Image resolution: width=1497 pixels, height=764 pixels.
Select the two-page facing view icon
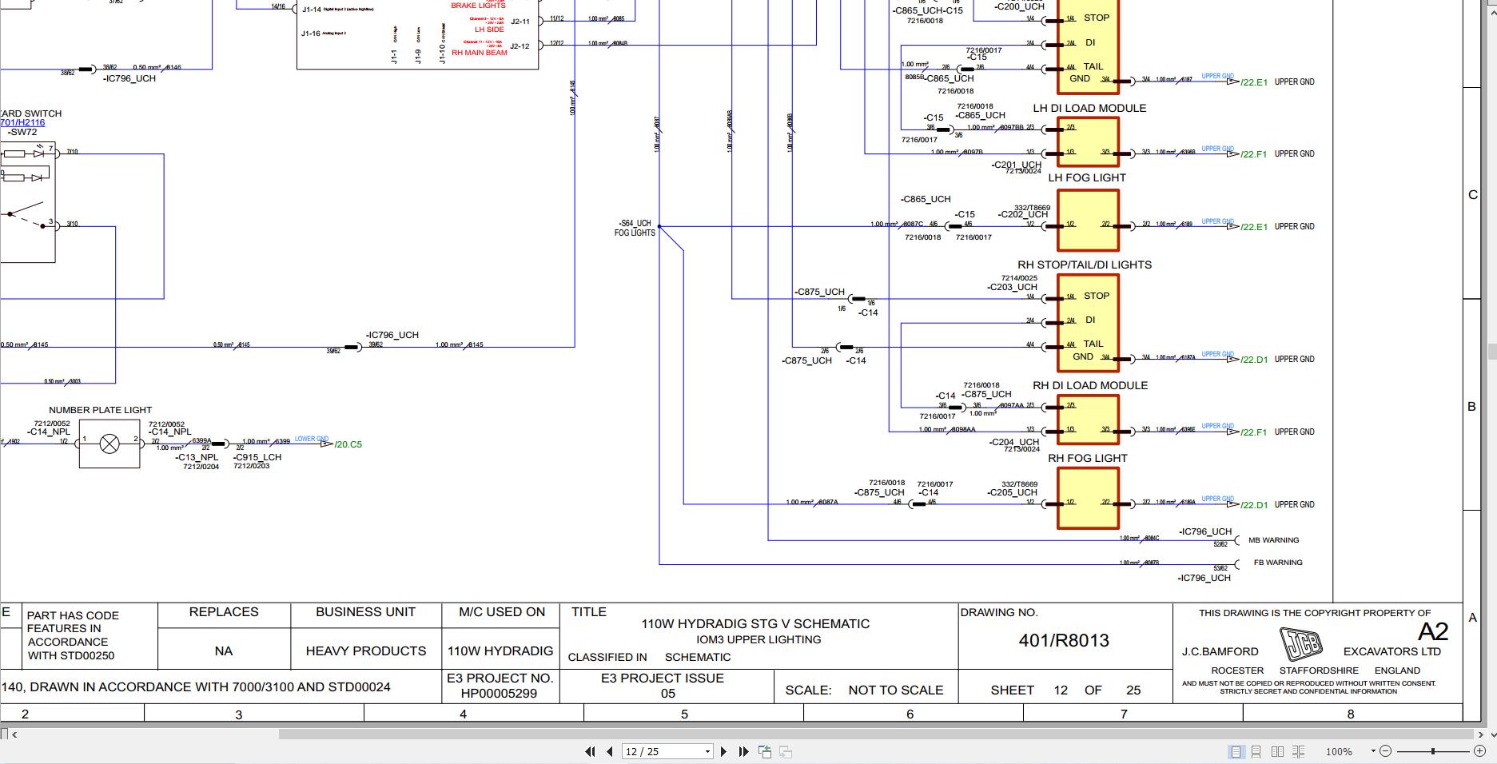click(x=1278, y=750)
